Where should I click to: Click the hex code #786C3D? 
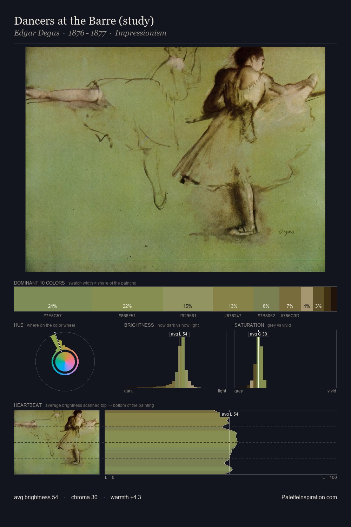290,316
